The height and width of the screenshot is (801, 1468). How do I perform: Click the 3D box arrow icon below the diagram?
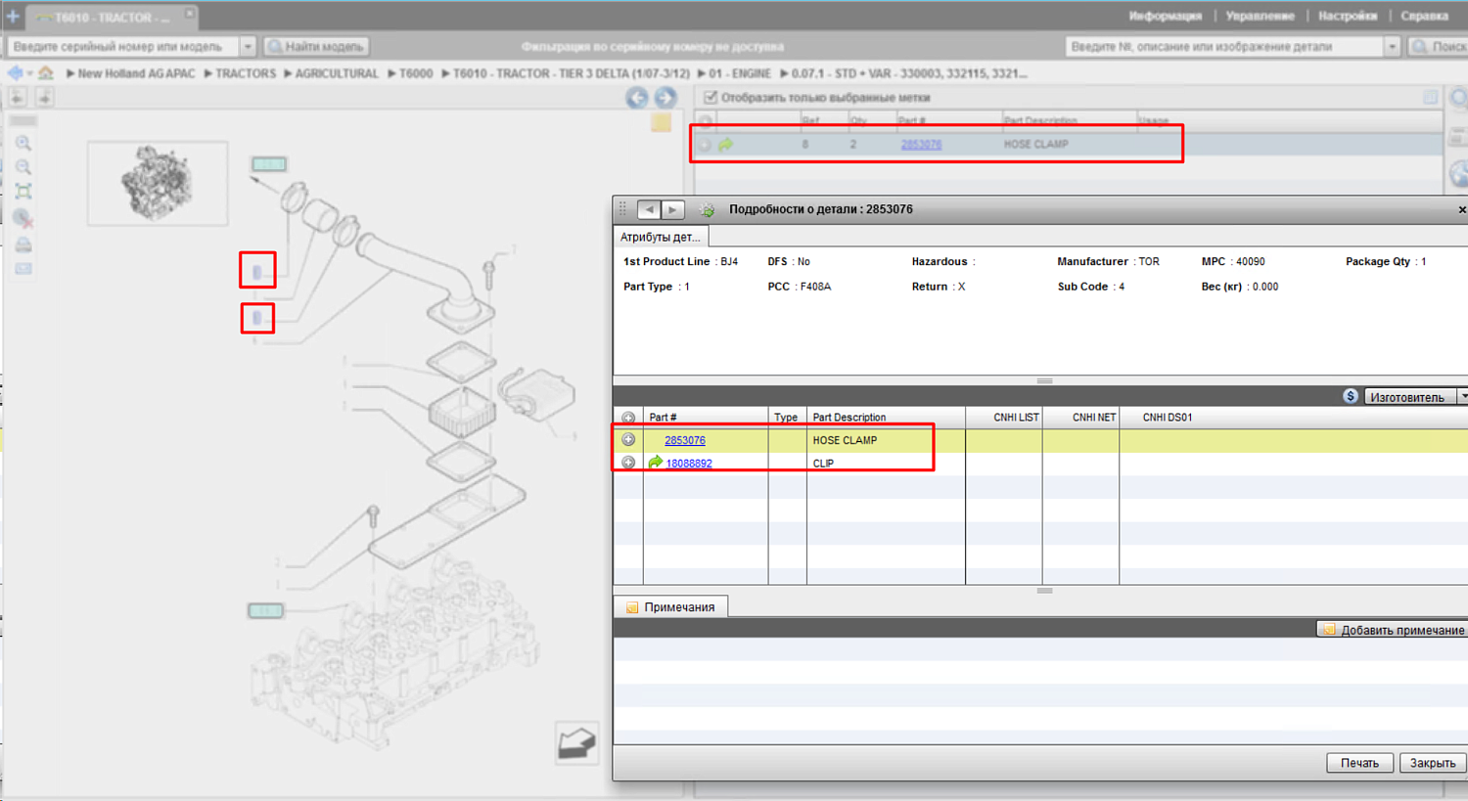(576, 743)
